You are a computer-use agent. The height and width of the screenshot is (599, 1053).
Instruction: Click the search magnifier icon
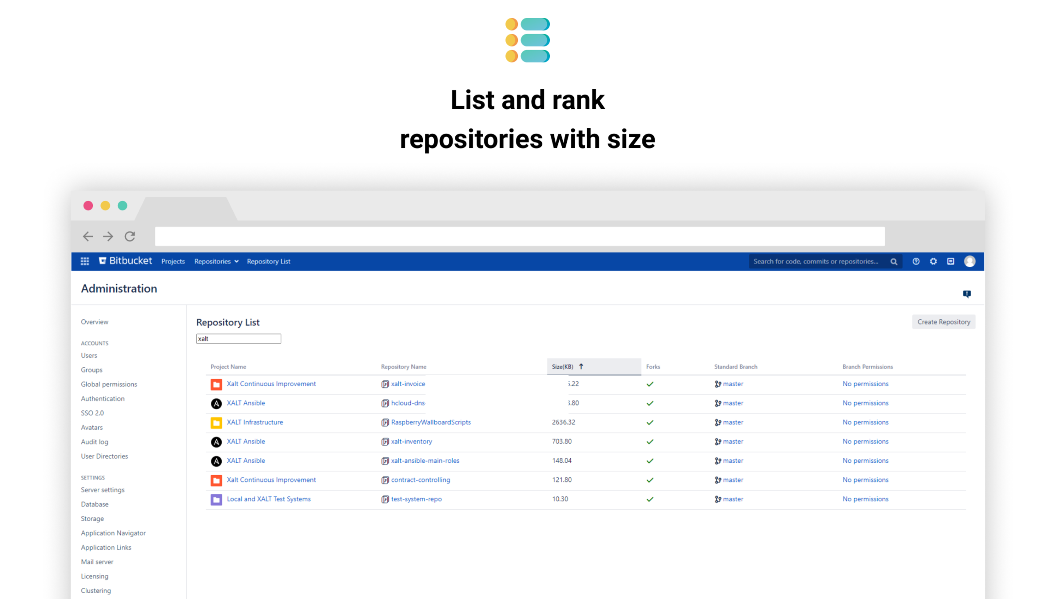(x=894, y=262)
